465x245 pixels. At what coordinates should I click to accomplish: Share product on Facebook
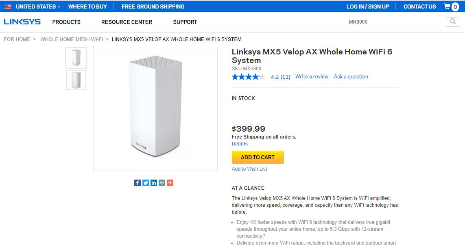click(138, 183)
